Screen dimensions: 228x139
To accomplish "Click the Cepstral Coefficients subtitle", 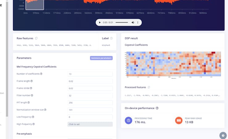I will 136,45.
